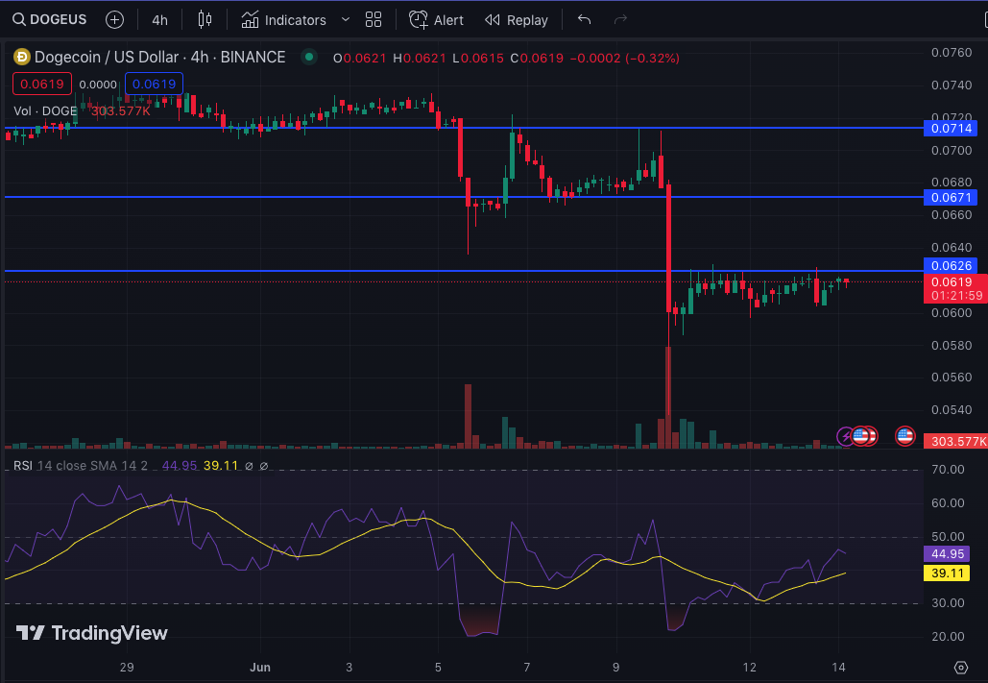Click the plus icon to compare symbols

[x=114, y=19]
